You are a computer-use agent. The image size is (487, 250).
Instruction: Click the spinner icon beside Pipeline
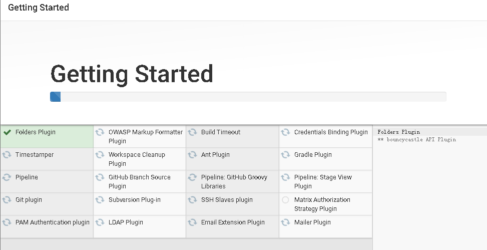point(7,177)
